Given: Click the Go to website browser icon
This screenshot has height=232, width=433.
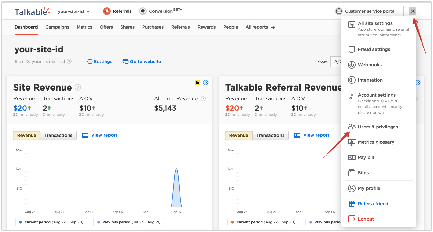Looking at the screenshot, I should (x=126, y=62).
